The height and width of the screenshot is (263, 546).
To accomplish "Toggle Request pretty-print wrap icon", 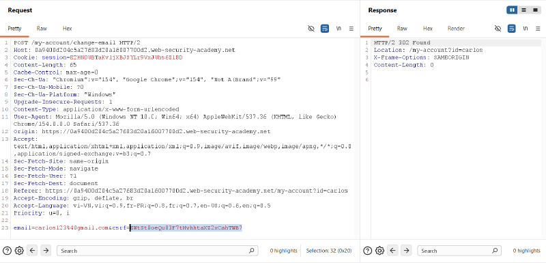I will point(325,29).
